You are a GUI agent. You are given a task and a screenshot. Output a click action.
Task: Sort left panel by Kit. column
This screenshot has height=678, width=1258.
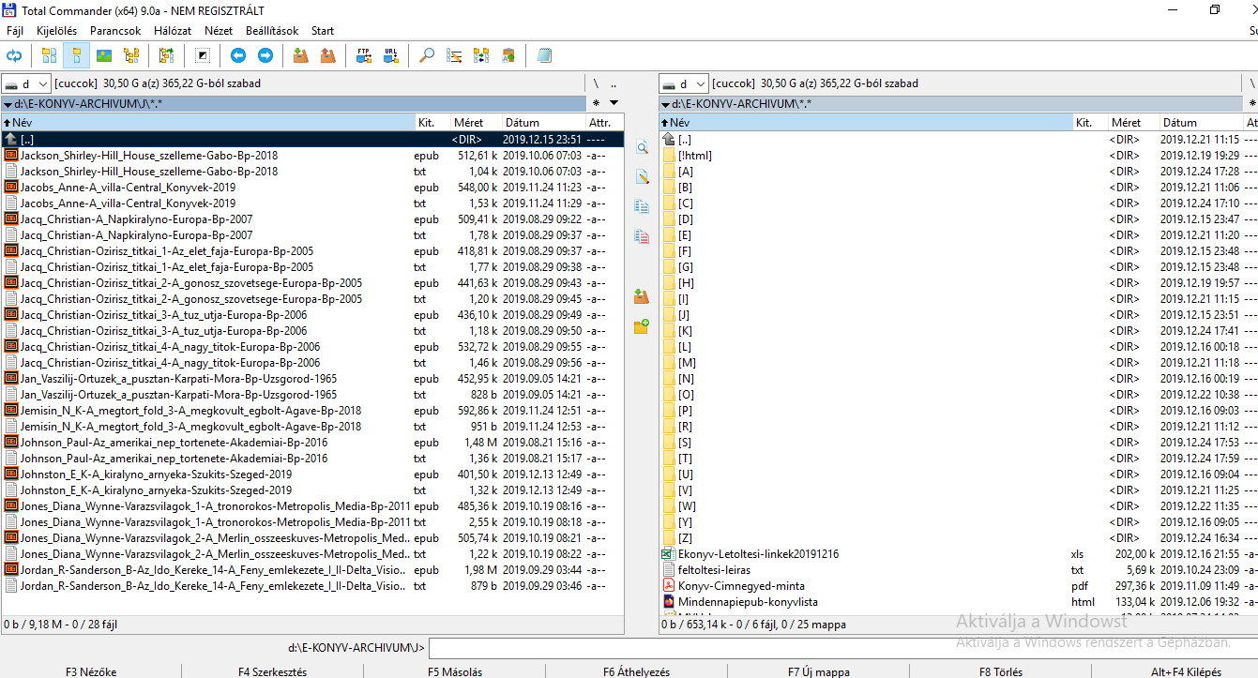tap(432, 123)
